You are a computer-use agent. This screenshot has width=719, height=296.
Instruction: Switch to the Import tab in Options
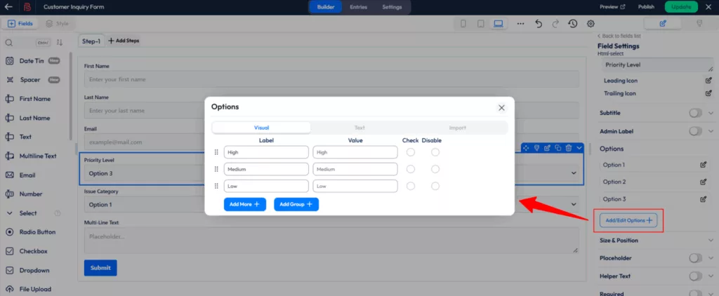[x=458, y=128]
